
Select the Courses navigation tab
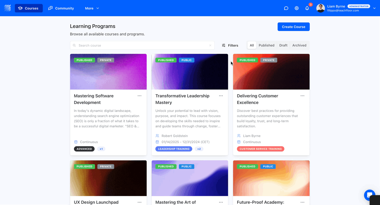tap(28, 8)
